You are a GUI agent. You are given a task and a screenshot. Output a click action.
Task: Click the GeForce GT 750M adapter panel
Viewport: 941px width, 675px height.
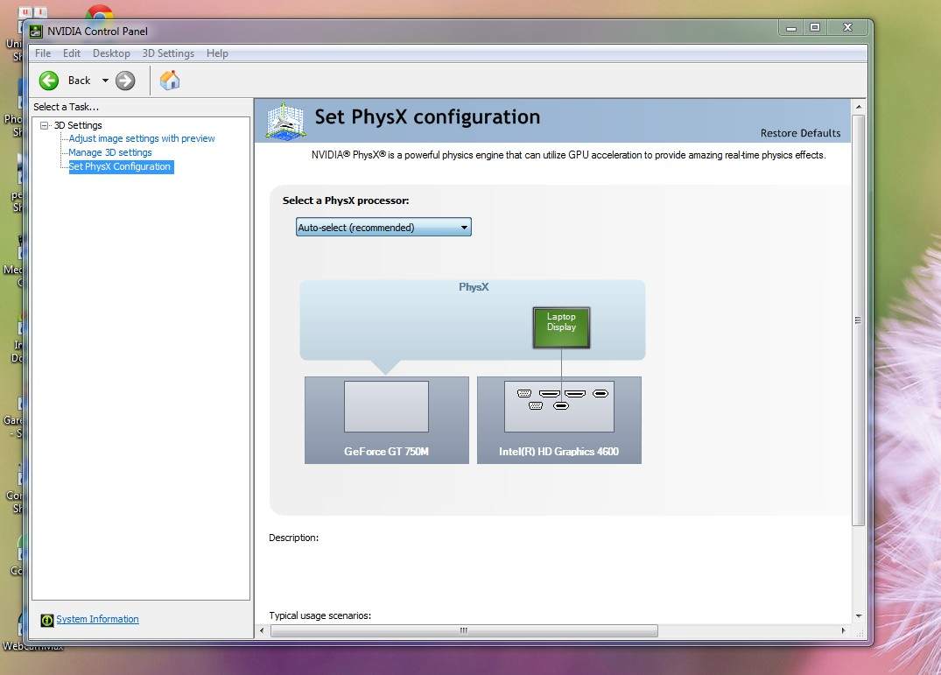(x=387, y=420)
